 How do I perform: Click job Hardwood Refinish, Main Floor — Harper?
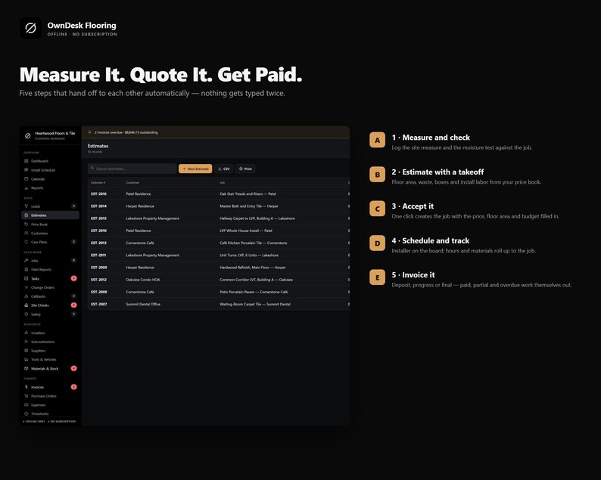[253, 267]
